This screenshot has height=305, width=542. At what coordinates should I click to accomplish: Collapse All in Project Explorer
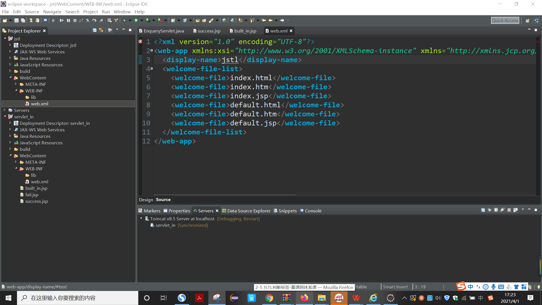click(x=95, y=30)
